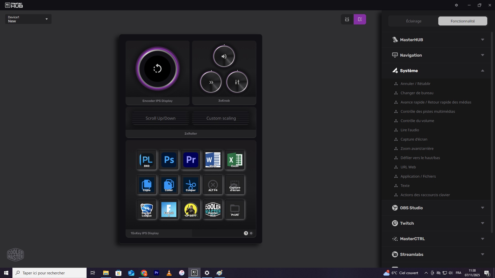The height and width of the screenshot is (278, 495).
Task: Click the fast-forward arrows knob
Action: [211, 82]
